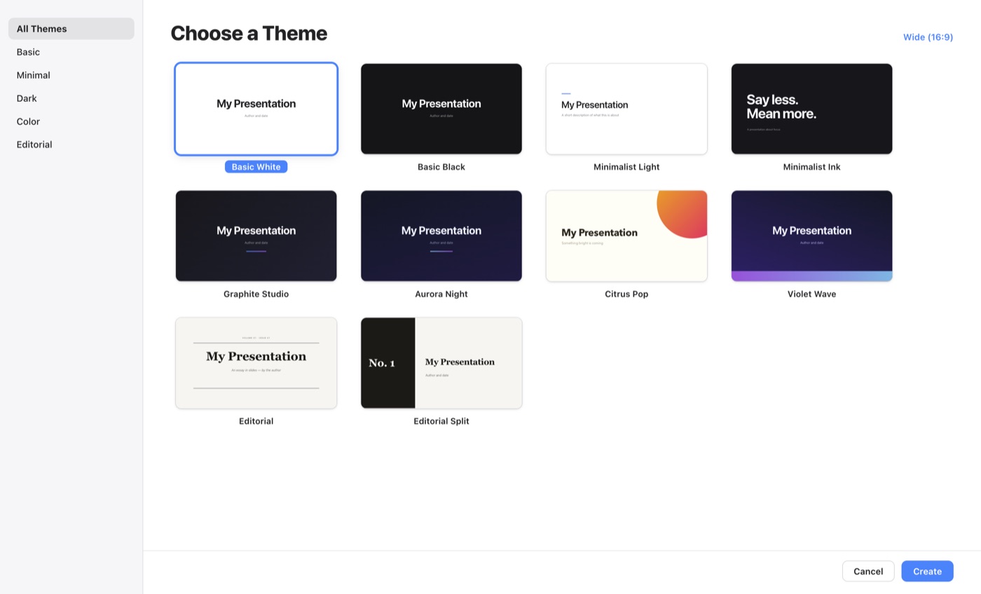This screenshot has width=981, height=594.
Task: Click the Citrus Pop label
Action: click(626, 294)
